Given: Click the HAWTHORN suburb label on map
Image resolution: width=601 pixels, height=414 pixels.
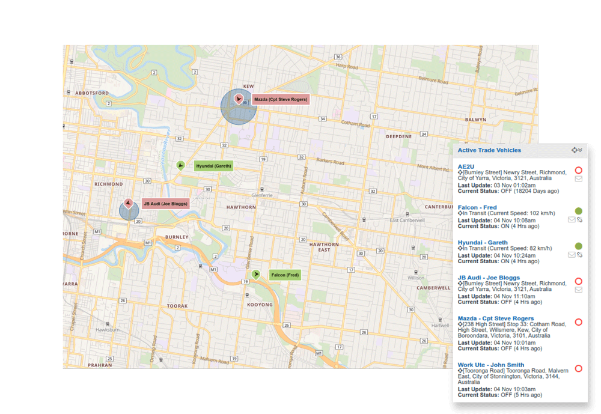Looking at the screenshot, I should [x=241, y=207].
